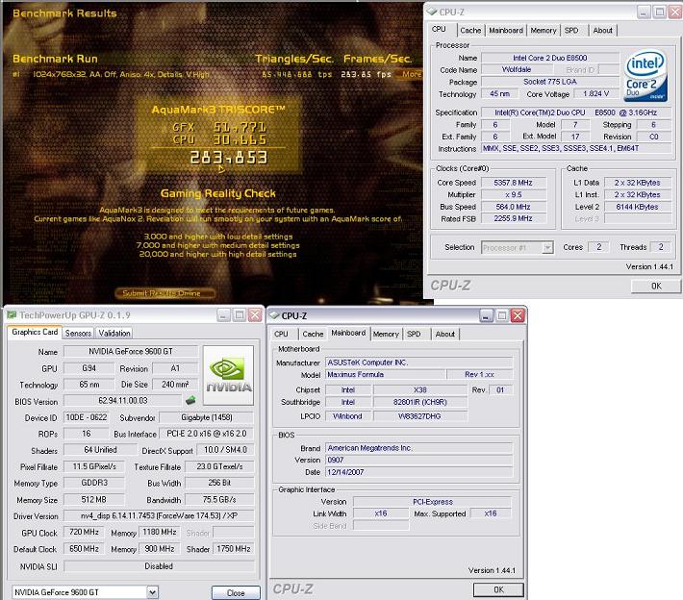Open About tab in bottom CPU-Z window
This screenshot has height=600, width=683.
(x=444, y=334)
